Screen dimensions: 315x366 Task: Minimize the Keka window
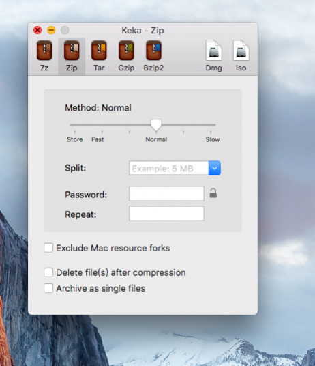coord(51,30)
